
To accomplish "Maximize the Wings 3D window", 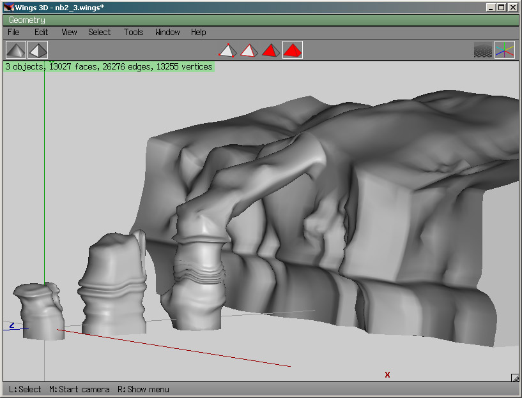I will tap(502, 7).
